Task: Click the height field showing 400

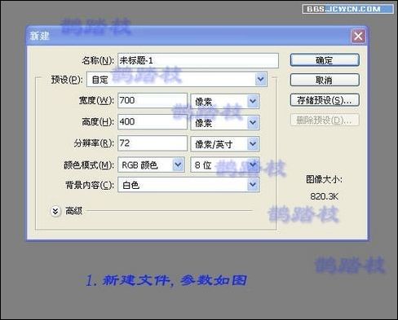Action: (x=153, y=121)
